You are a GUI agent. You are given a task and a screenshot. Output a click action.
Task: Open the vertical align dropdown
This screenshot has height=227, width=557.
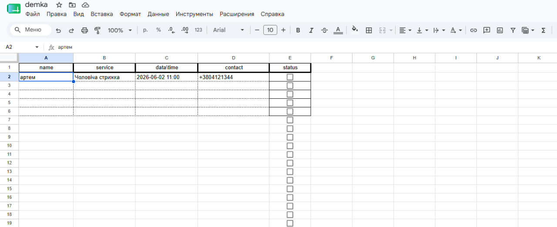(422, 30)
